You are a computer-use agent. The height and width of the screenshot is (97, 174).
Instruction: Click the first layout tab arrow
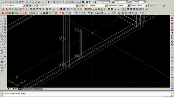8,89
